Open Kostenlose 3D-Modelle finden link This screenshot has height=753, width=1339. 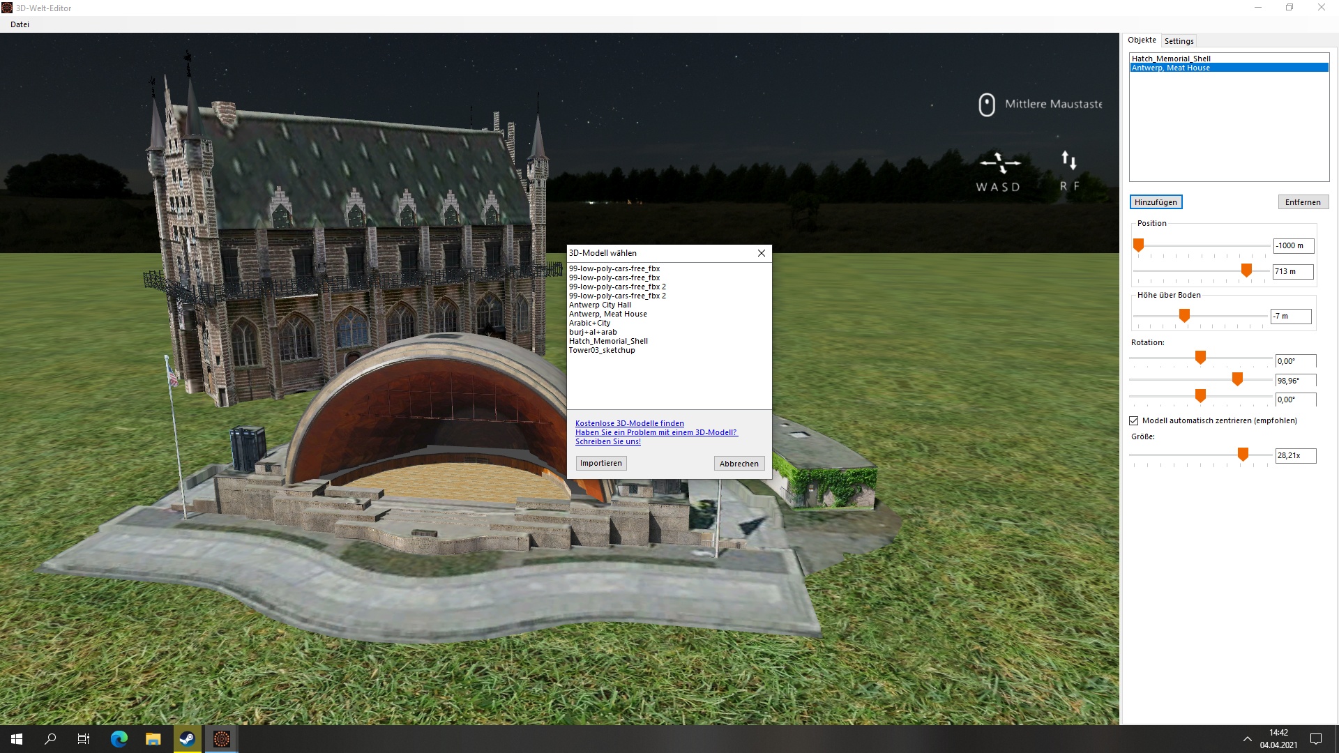pyautogui.click(x=630, y=423)
